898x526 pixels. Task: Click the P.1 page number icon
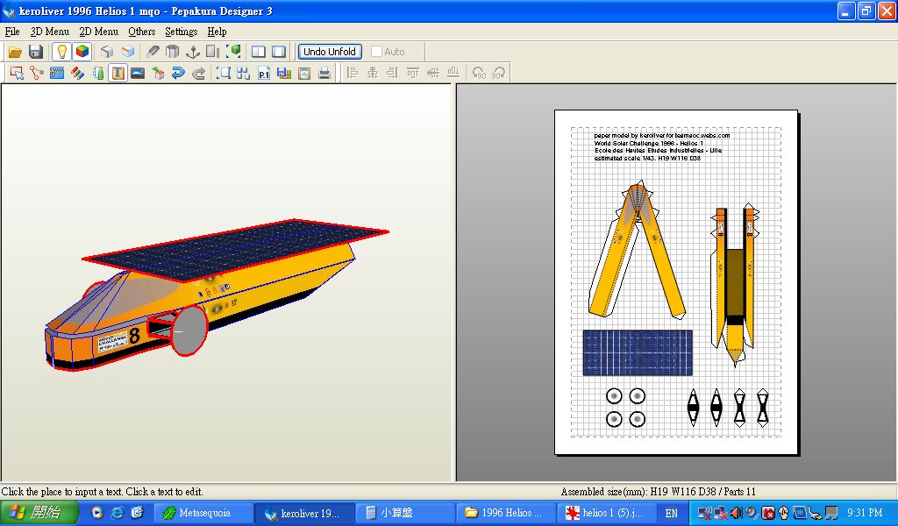(x=264, y=74)
